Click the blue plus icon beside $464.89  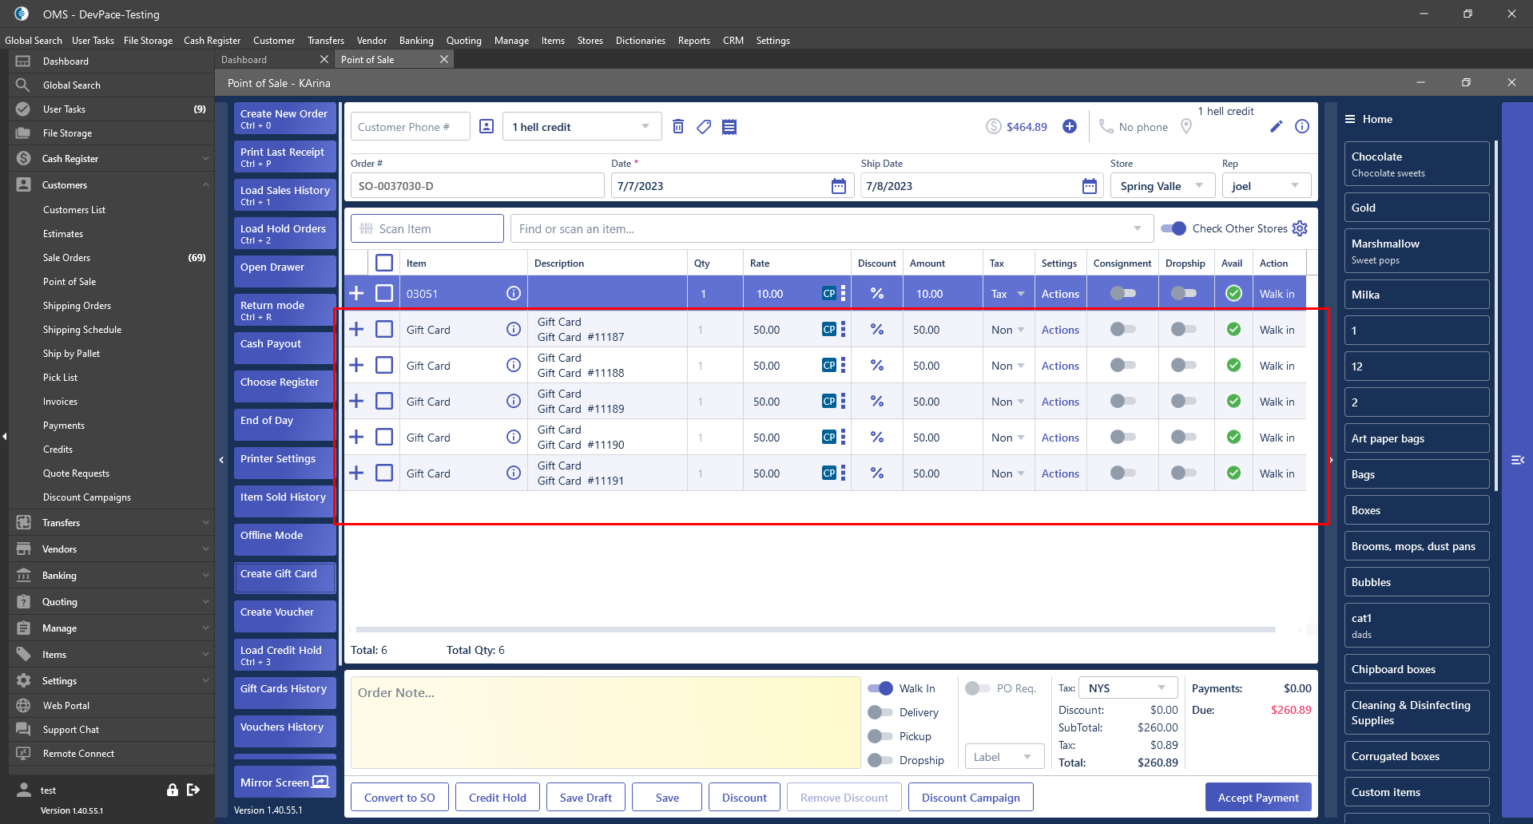[x=1070, y=126]
